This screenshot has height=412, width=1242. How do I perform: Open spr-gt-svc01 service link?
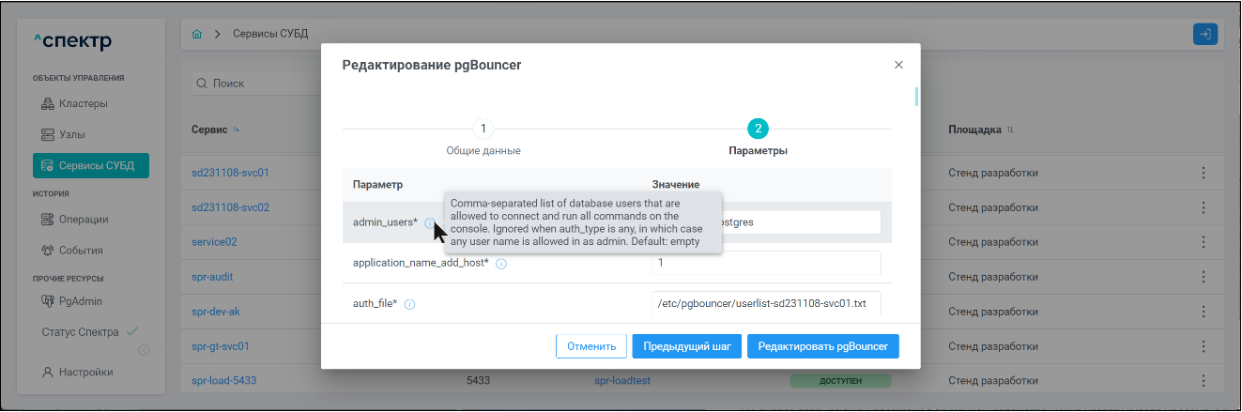(221, 346)
